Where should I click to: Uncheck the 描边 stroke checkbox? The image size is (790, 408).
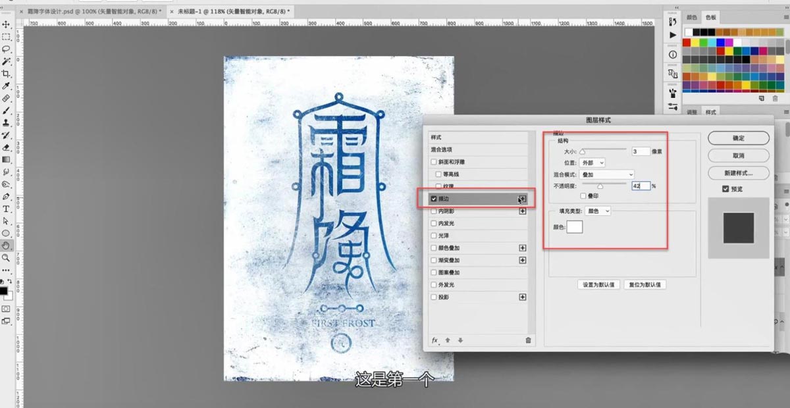point(433,199)
